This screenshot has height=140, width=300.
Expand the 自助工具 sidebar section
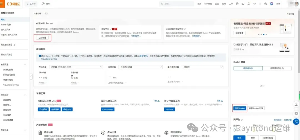click(x=25, y=130)
